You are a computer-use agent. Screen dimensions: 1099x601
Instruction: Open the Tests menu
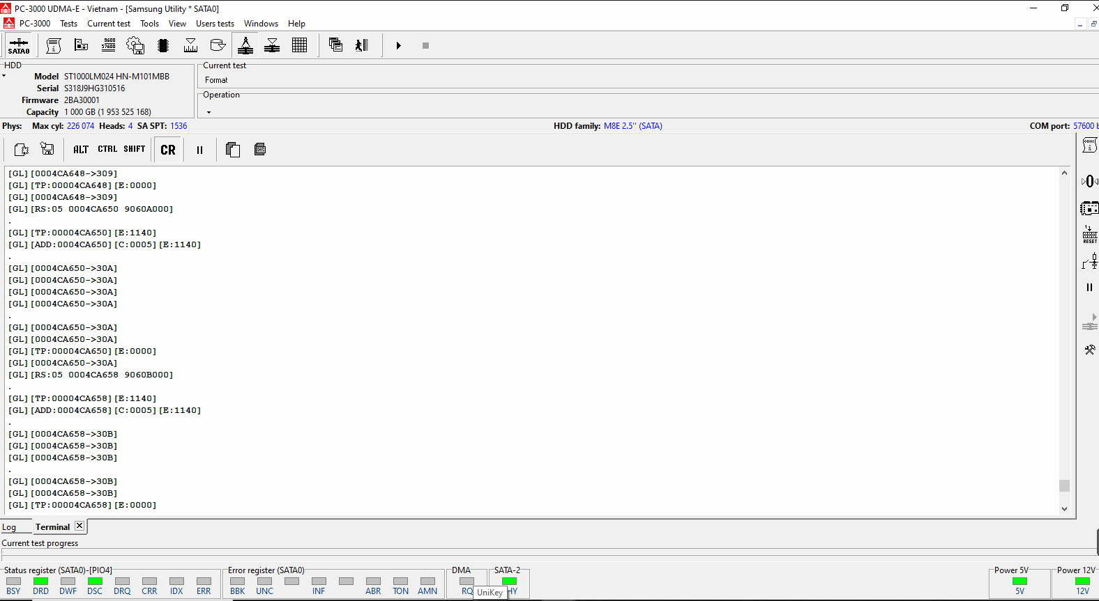tap(68, 24)
